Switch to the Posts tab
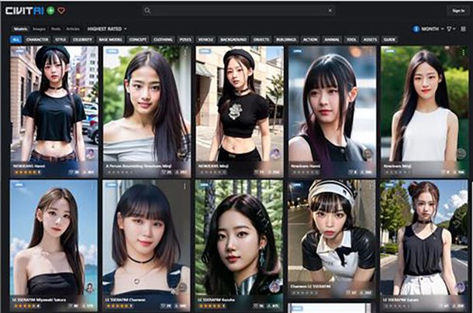 coord(56,29)
